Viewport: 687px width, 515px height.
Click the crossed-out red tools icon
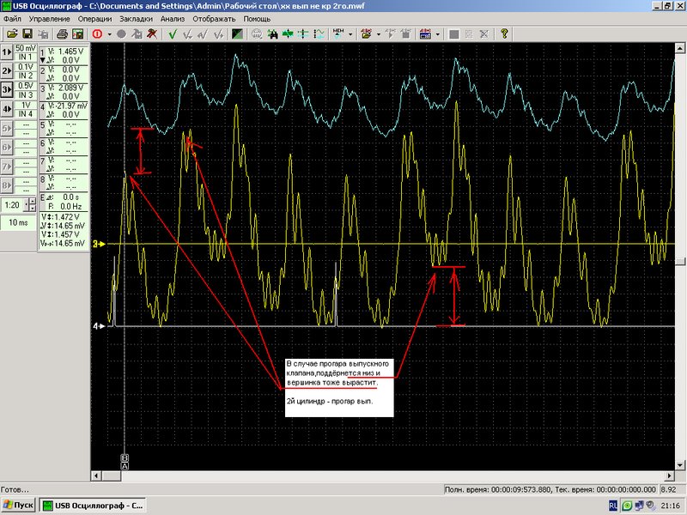(x=152, y=33)
